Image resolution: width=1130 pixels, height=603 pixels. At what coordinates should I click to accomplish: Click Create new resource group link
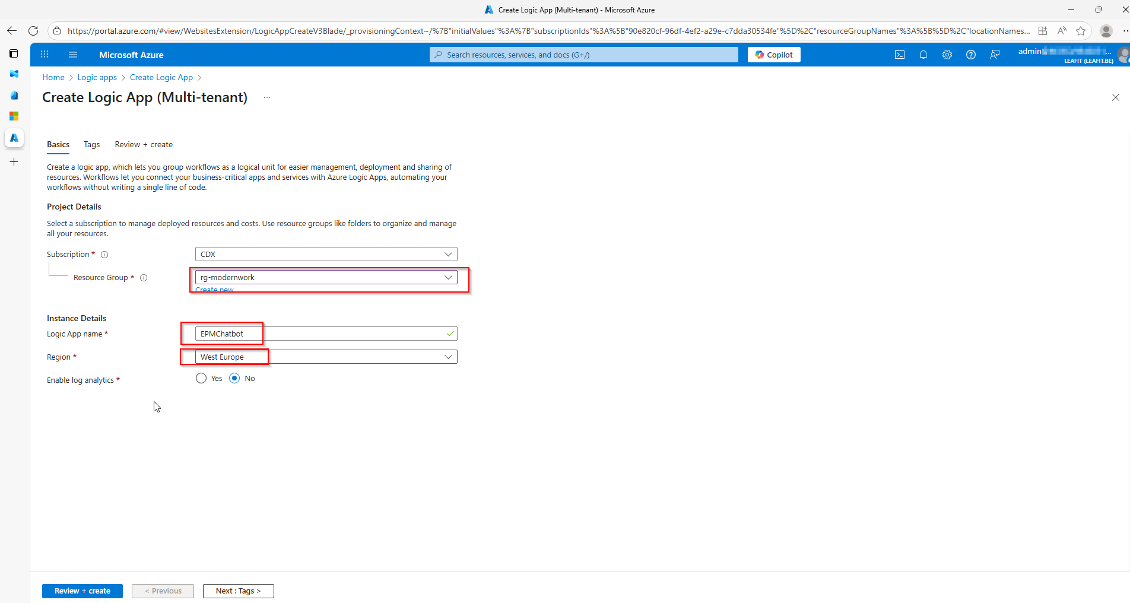click(x=215, y=290)
